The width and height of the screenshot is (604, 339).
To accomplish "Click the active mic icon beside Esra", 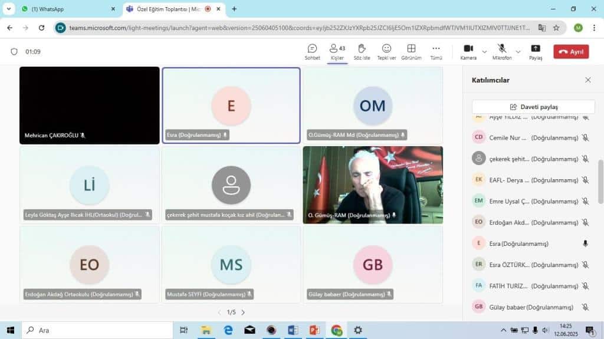I will (x=585, y=243).
